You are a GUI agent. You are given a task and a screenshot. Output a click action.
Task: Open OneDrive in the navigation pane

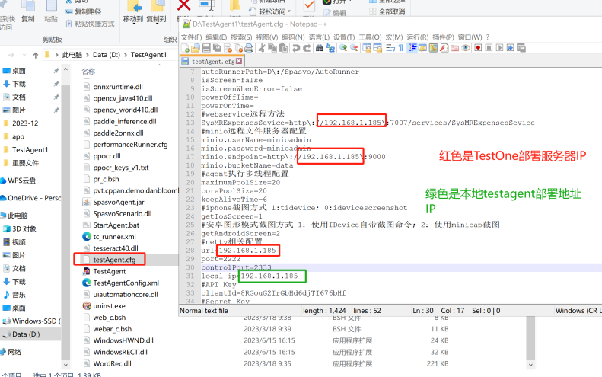point(34,197)
